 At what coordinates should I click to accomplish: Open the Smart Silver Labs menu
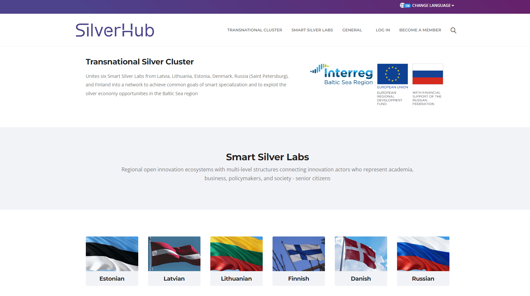(312, 30)
